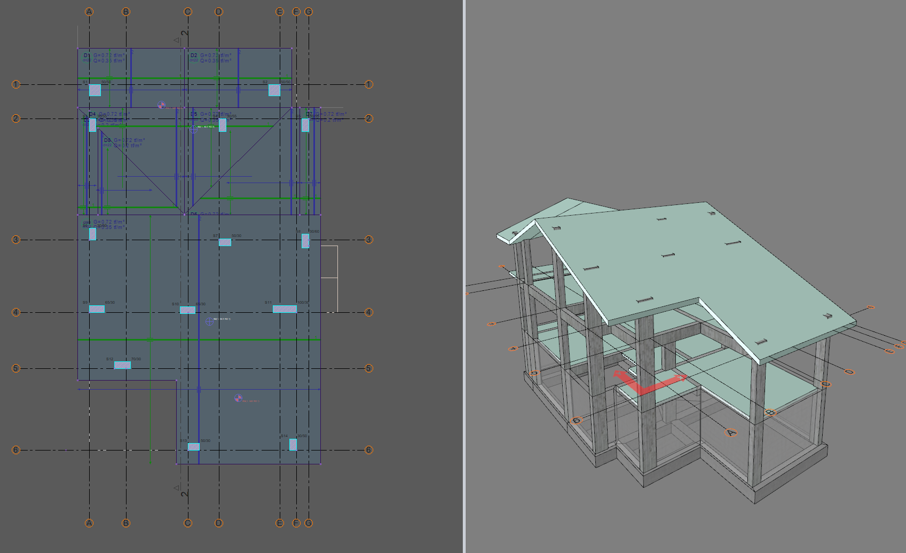Click the divider between plan and 3D views
Image resolution: width=906 pixels, height=553 pixels.
(464, 276)
